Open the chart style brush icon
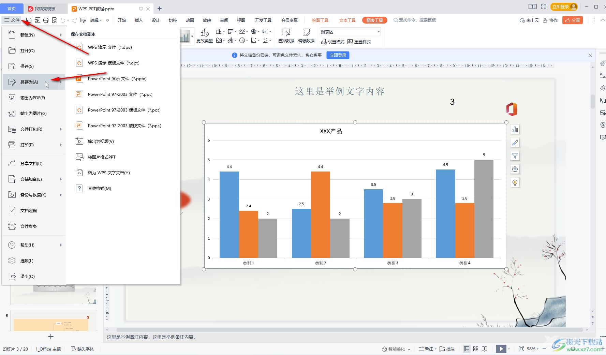Viewport: 606px width, 355px height. (x=515, y=143)
